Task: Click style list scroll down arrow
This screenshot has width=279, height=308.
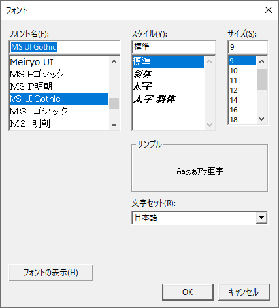Action: (x=209, y=125)
